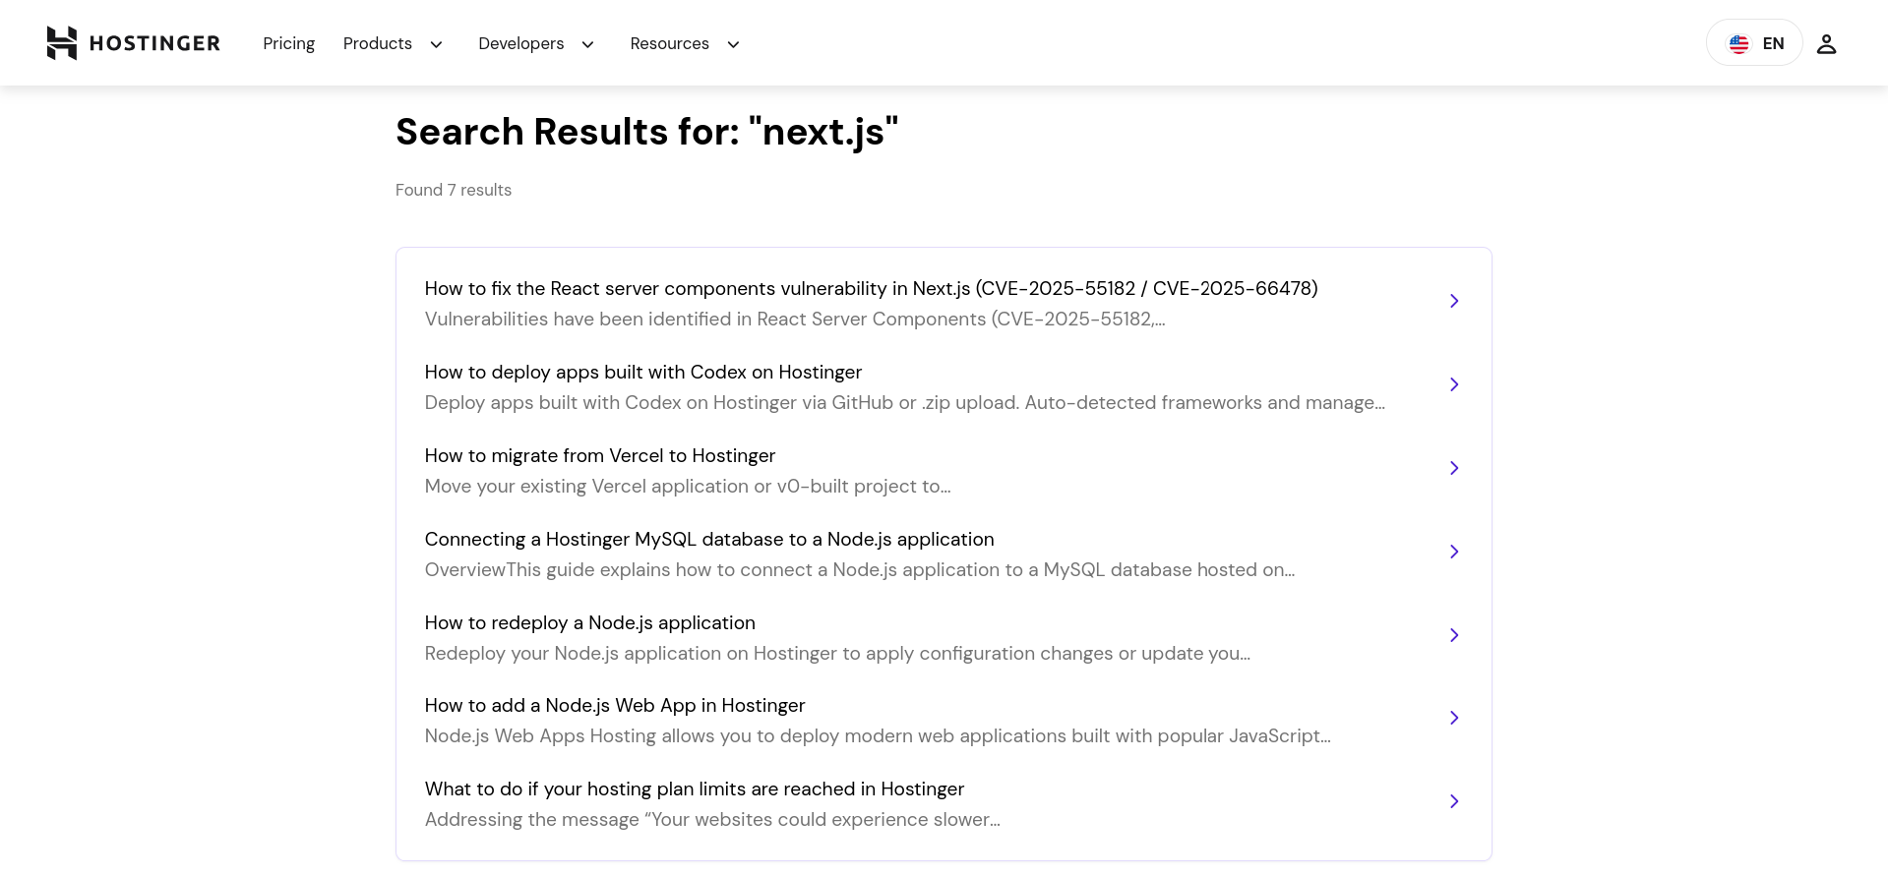Click the Search Results for "next.js" heading

(647, 132)
